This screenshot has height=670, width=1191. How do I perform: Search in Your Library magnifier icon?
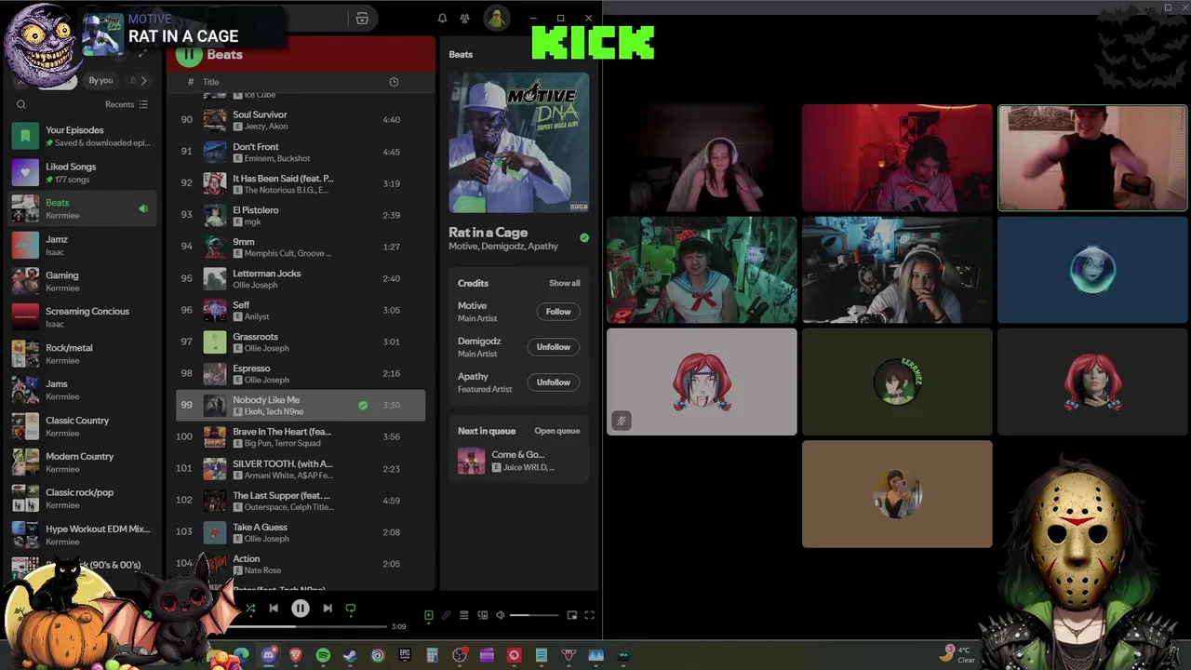21,104
